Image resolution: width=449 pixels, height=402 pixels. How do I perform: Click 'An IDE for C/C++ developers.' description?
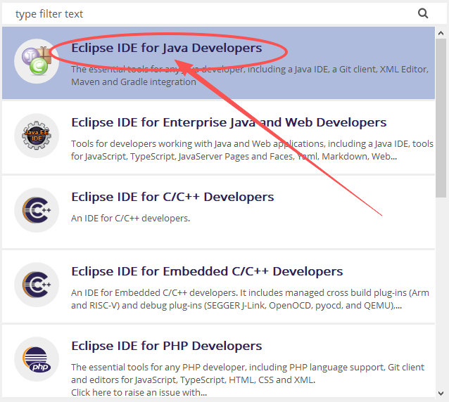131,219
